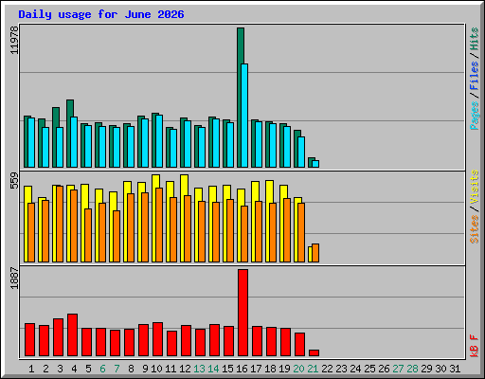The width and height of the screenshot is (485, 379).
Task: Click the 'Pages' legend label
Action: click(475, 116)
